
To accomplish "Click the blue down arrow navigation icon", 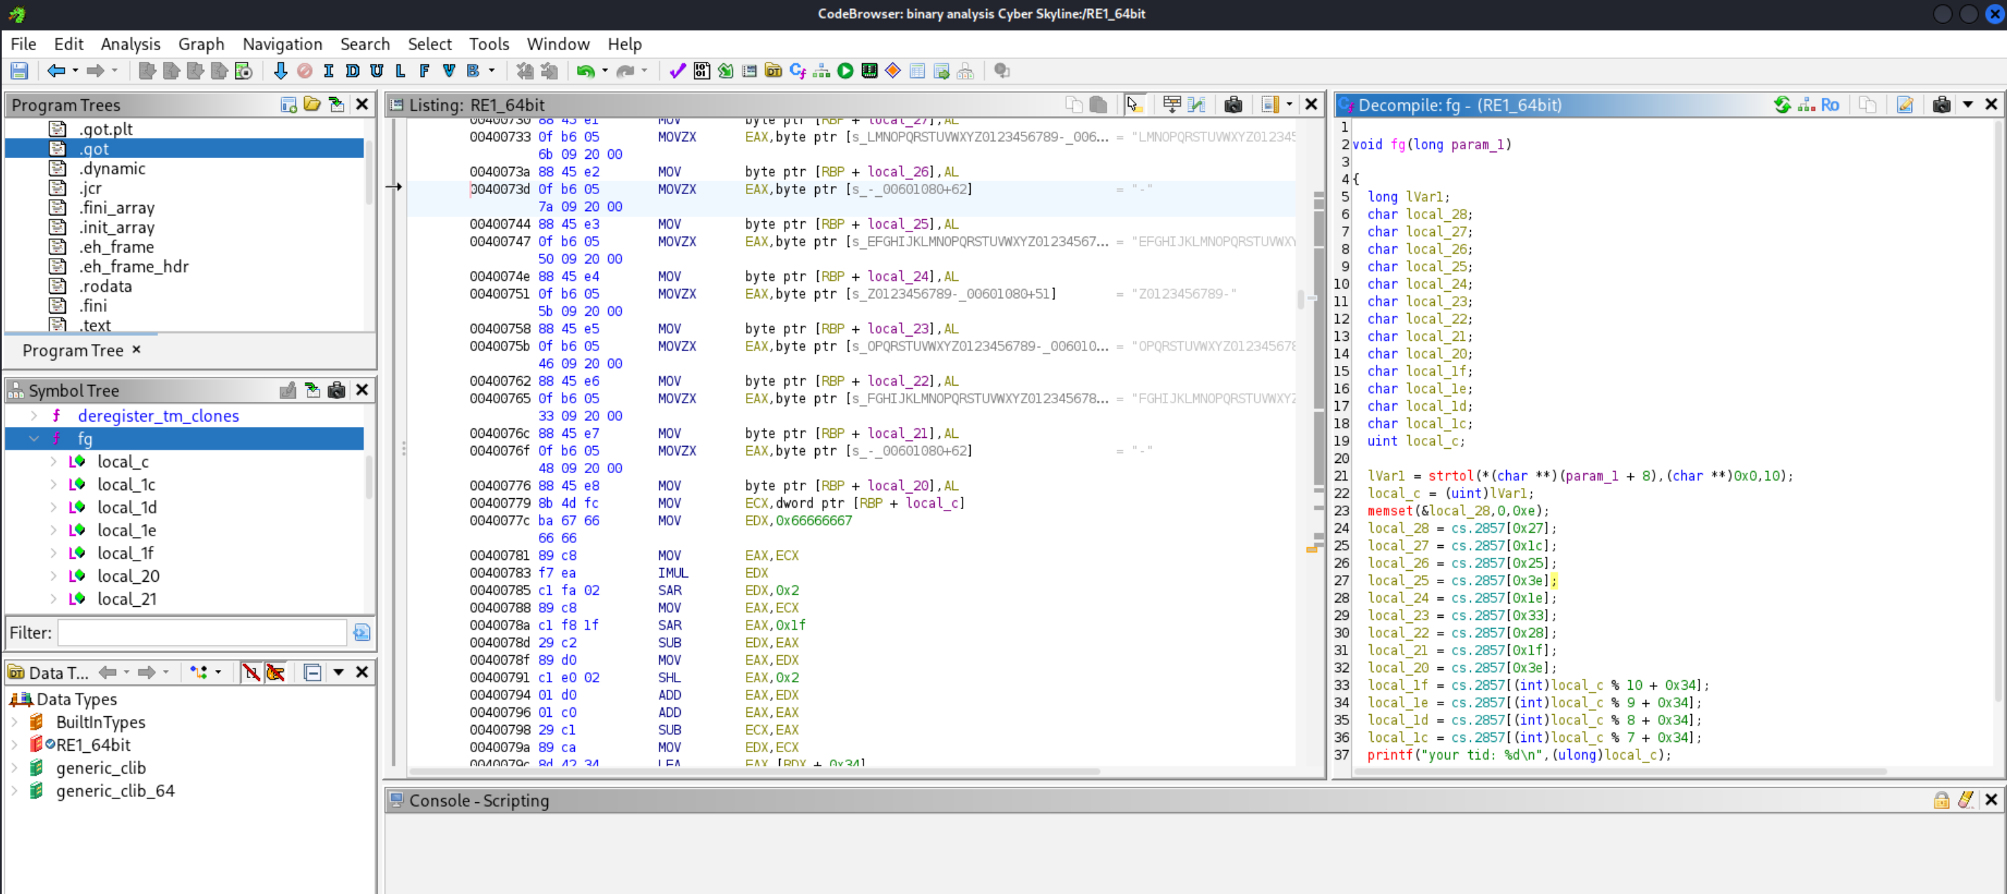I will [x=280, y=71].
